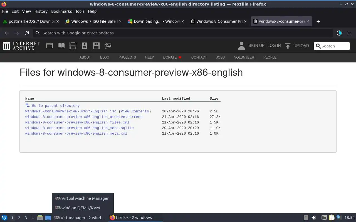This screenshot has width=356, height=222.
Task: Click the address bar search field
Action: click(x=183, y=33)
